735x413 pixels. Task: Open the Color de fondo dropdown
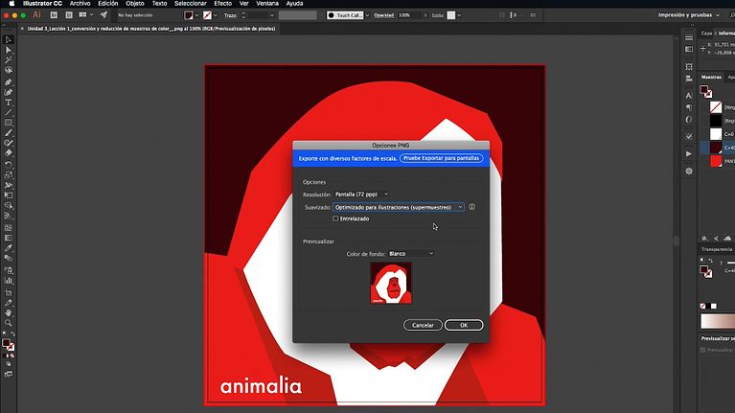click(x=411, y=254)
